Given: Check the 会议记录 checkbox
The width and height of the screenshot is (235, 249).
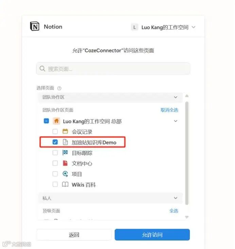Looking at the screenshot, I should click(x=55, y=132).
